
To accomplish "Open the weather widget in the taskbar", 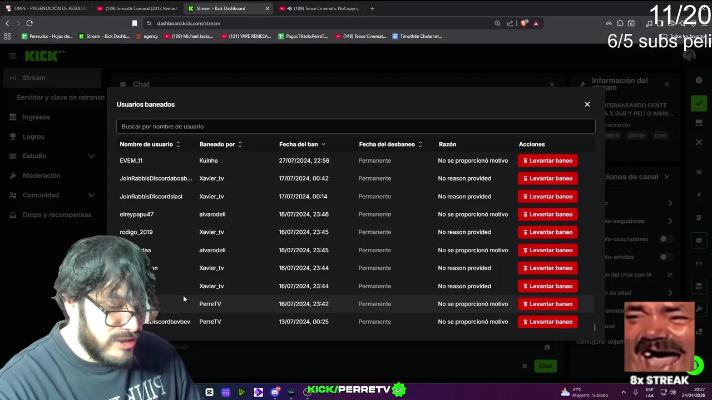I will click(x=585, y=392).
